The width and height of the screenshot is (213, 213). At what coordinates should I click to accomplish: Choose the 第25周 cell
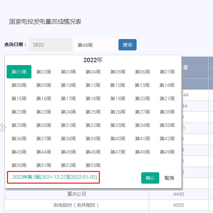[x=93, y=112]
